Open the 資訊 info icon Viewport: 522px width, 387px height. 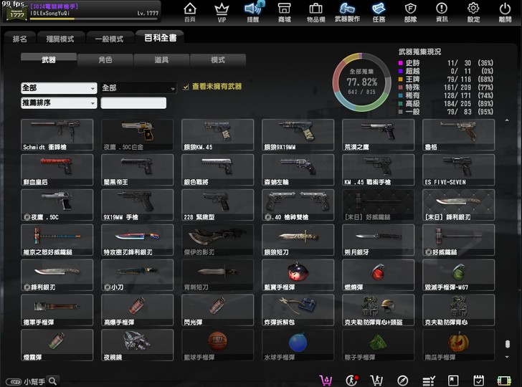(x=442, y=12)
